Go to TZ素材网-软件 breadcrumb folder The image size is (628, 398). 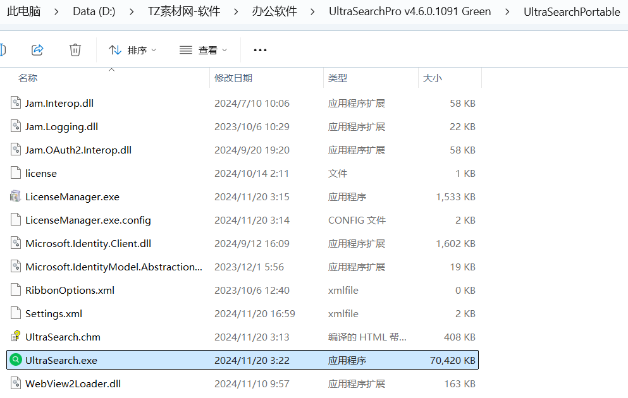pyautogui.click(x=184, y=11)
